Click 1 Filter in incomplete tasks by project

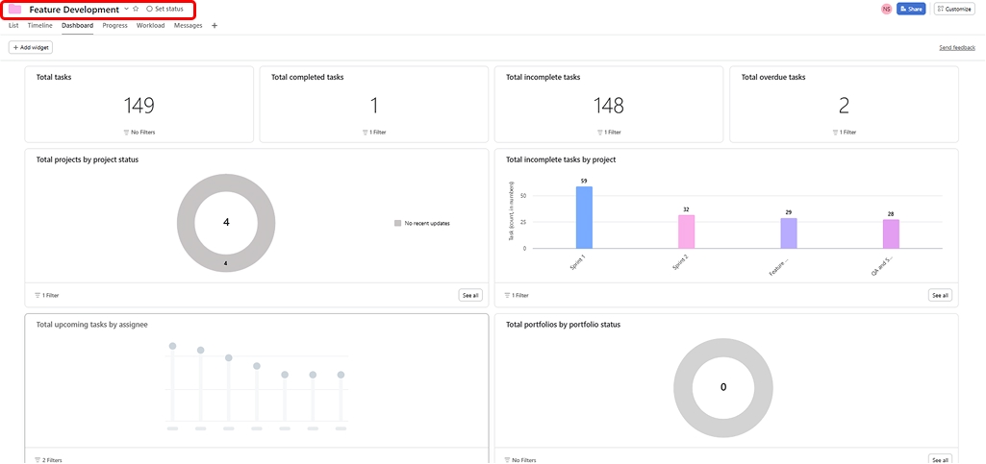517,295
